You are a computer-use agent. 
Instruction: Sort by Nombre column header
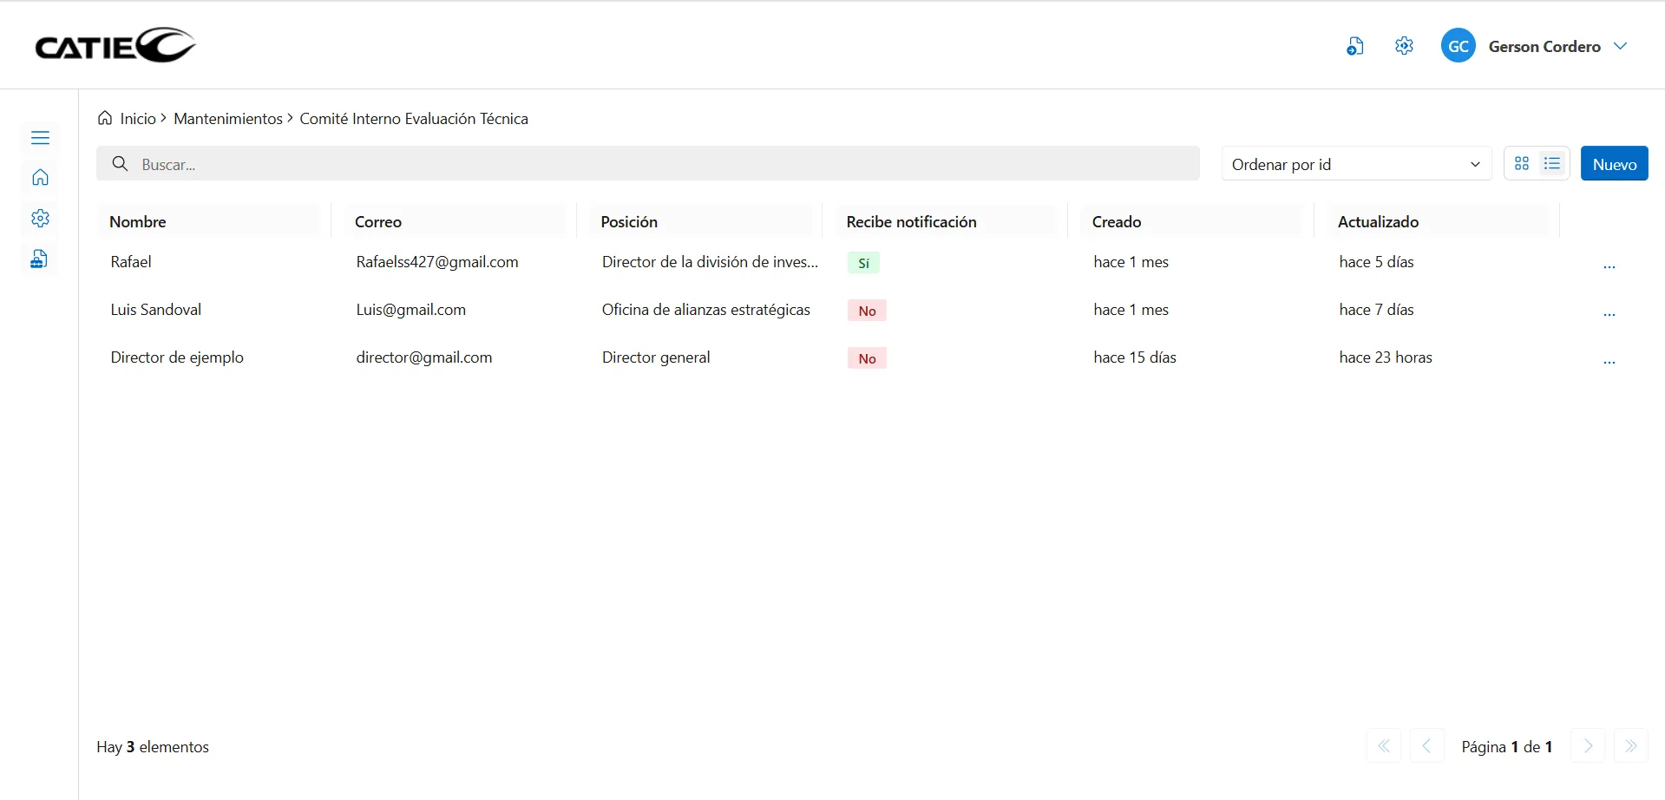(x=138, y=222)
